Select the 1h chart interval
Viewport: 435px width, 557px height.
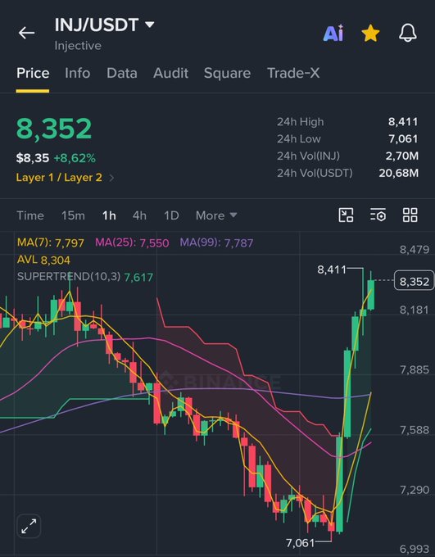tap(109, 215)
